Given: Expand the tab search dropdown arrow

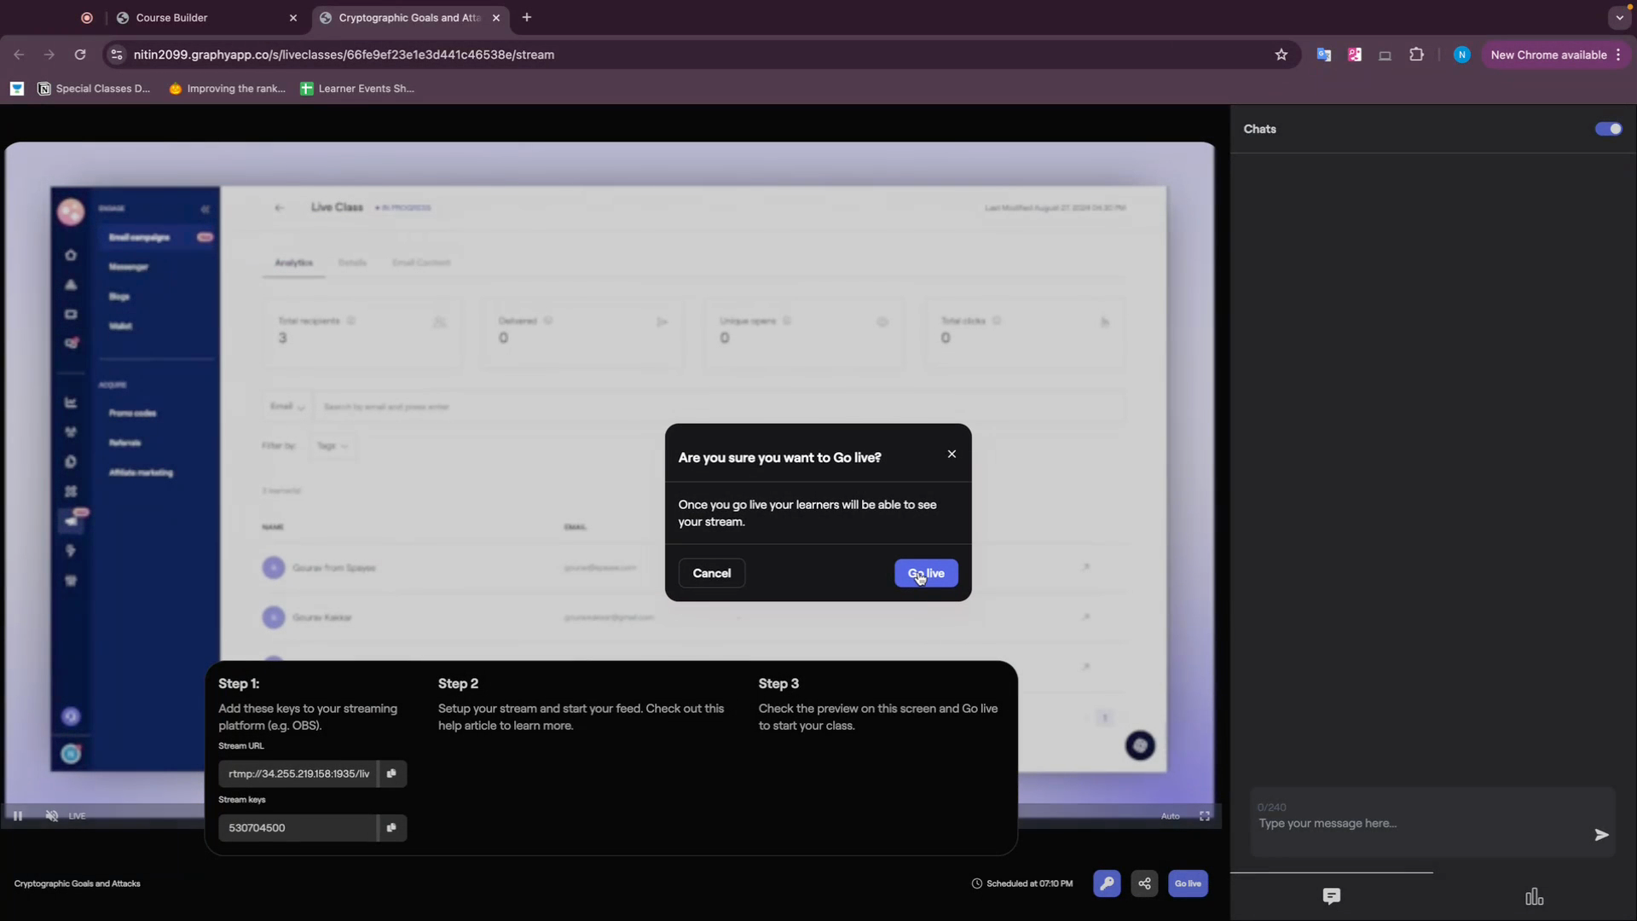Looking at the screenshot, I should [x=1619, y=17].
